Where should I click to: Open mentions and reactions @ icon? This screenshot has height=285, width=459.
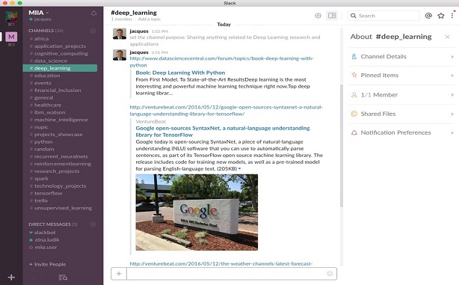428,16
